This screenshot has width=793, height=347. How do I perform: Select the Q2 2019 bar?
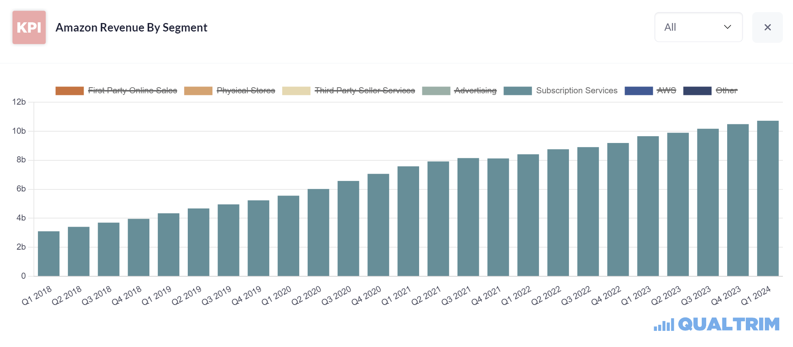[x=199, y=242]
